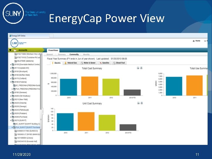
Task: Select the Diesel Fuel commodity tab
Action: [119, 63]
